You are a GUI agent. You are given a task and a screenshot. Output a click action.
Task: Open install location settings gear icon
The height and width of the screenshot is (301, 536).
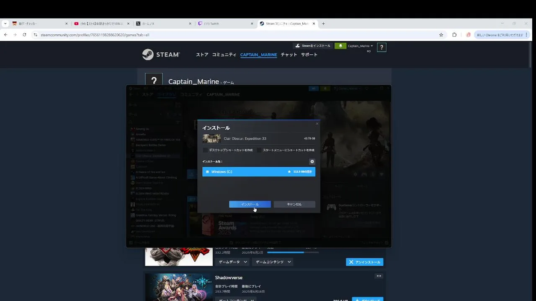(x=312, y=161)
